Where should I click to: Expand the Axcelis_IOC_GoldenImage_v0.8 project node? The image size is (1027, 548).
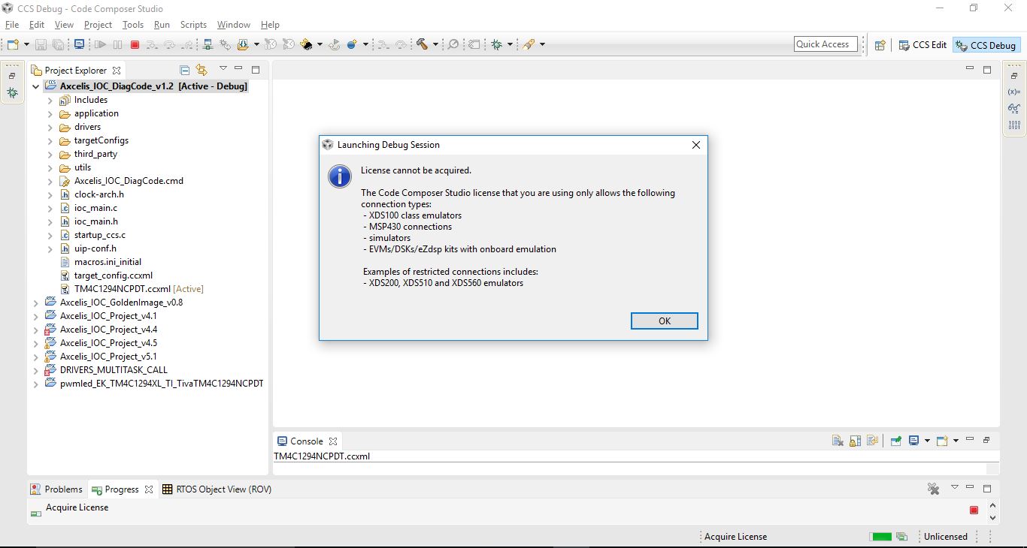click(x=36, y=303)
